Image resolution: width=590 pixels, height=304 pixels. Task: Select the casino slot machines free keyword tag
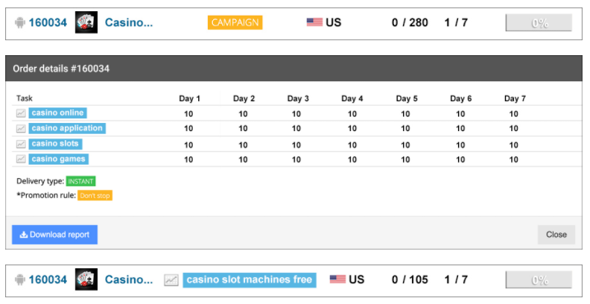(250, 280)
